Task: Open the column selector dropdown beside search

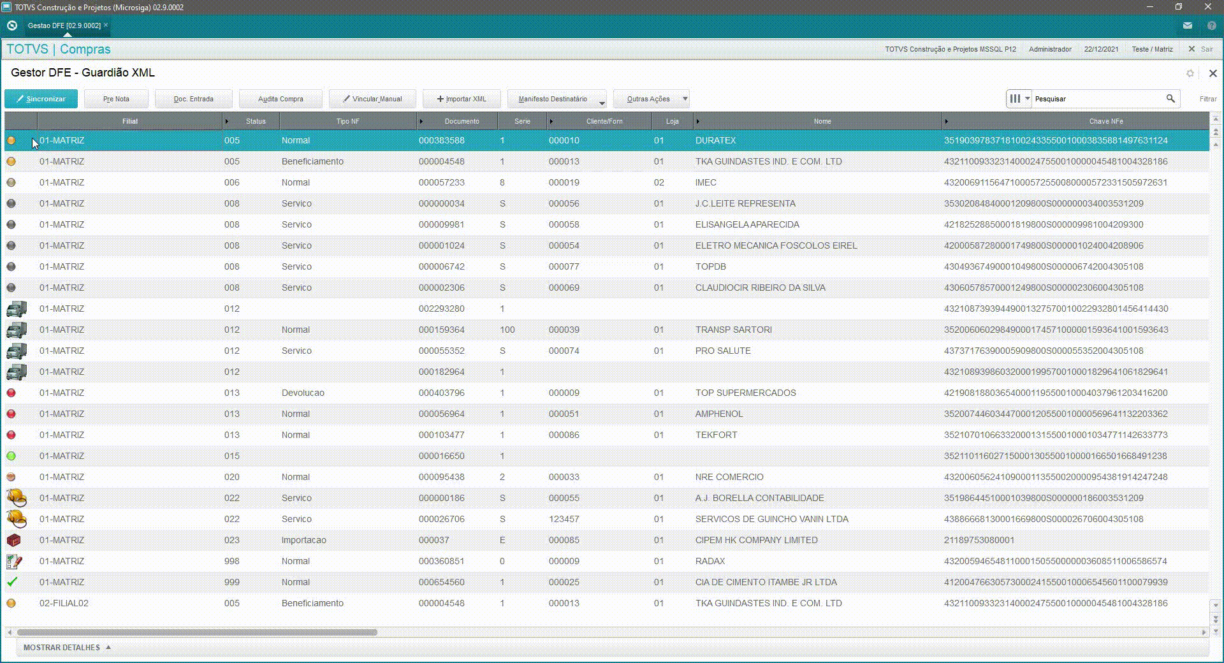Action: (1019, 99)
